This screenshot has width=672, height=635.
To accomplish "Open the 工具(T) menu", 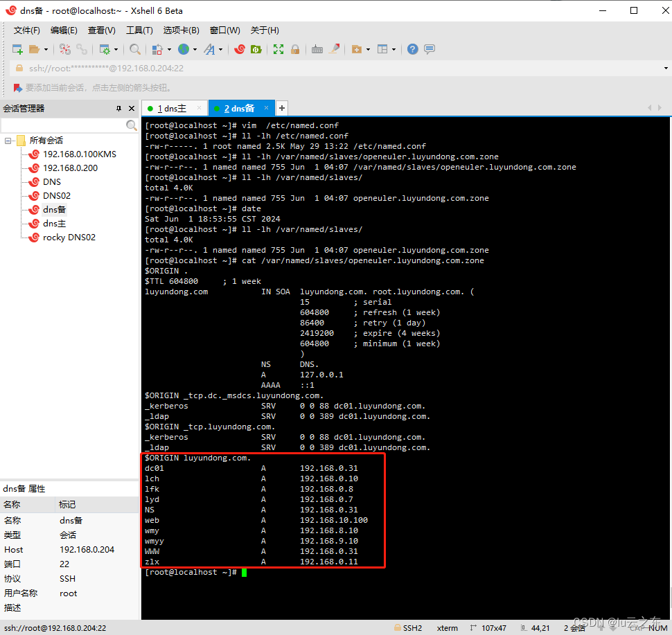I will (x=139, y=30).
